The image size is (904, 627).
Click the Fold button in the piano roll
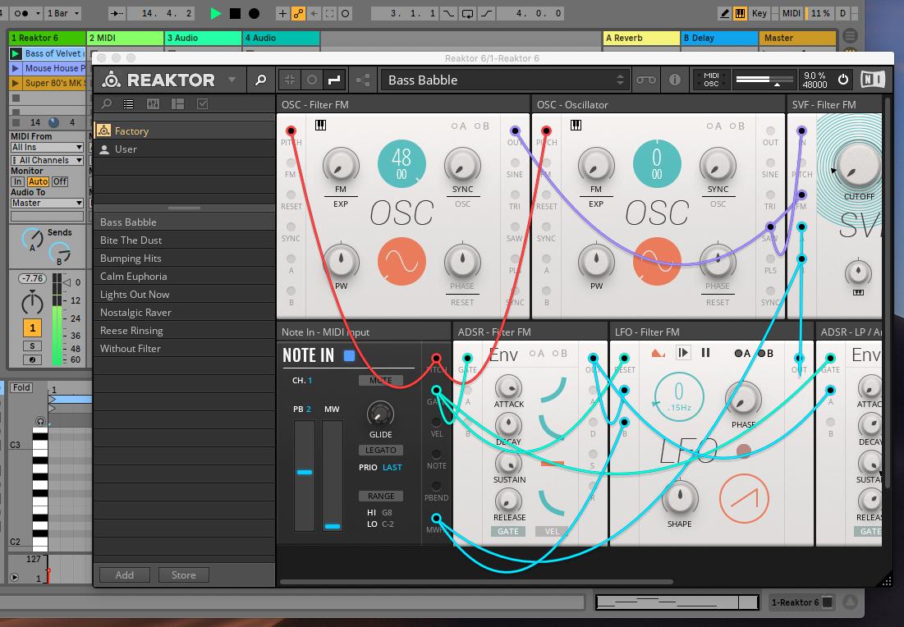(21, 387)
